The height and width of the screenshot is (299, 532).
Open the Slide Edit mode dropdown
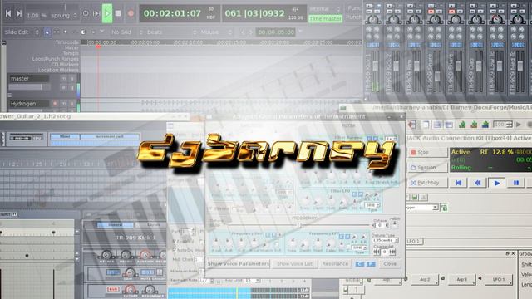[22, 32]
